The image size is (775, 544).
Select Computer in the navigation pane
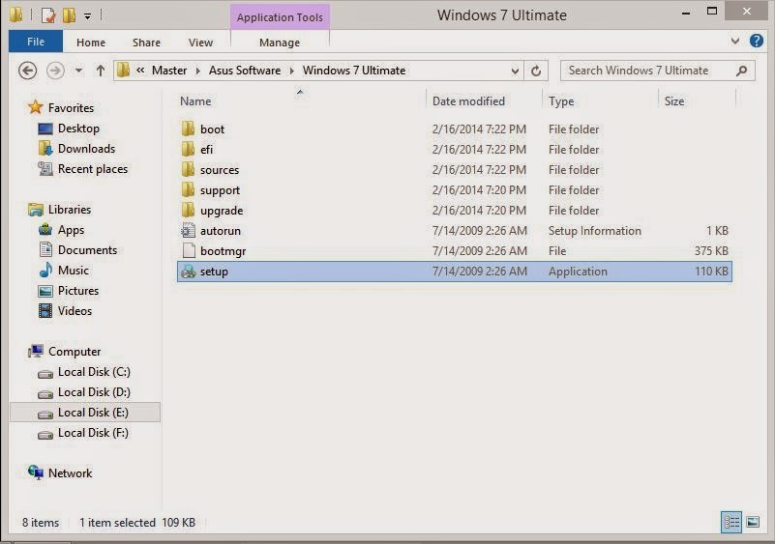coord(75,352)
